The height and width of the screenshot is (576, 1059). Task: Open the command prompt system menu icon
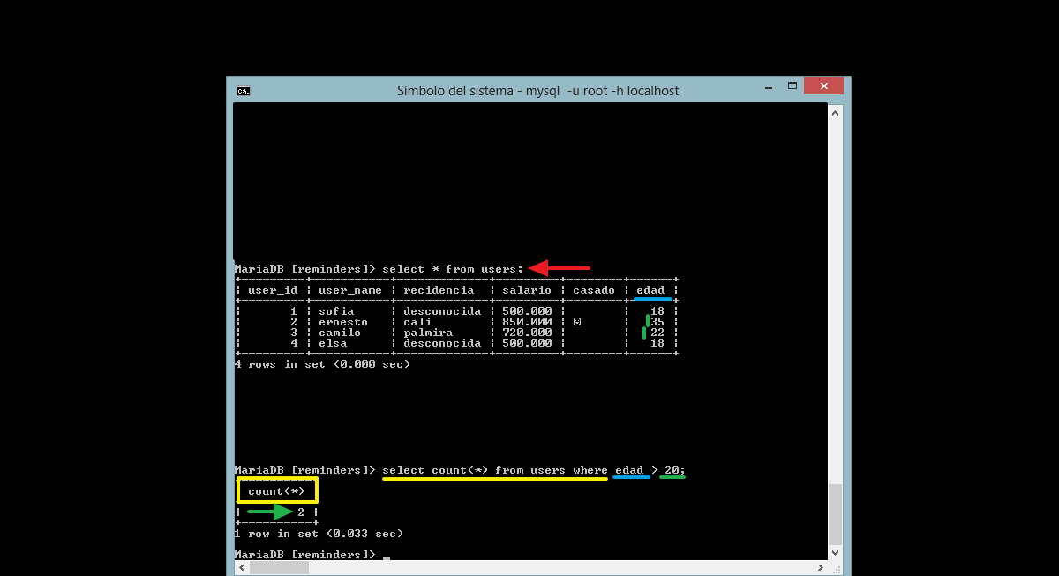[x=243, y=90]
